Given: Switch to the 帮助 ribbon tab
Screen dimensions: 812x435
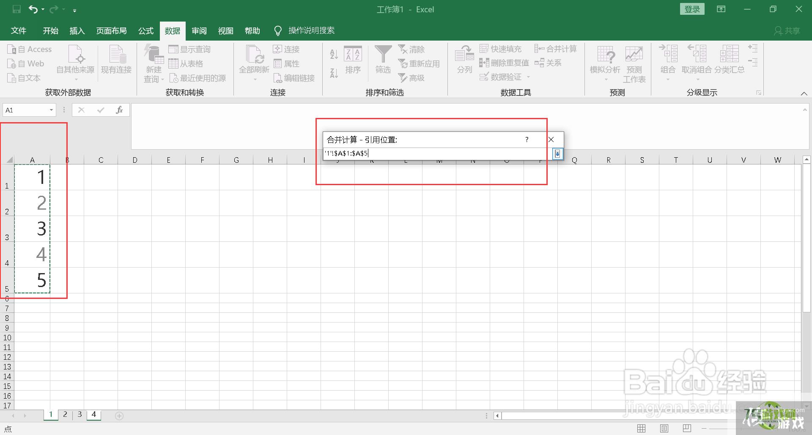Looking at the screenshot, I should 252,30.
